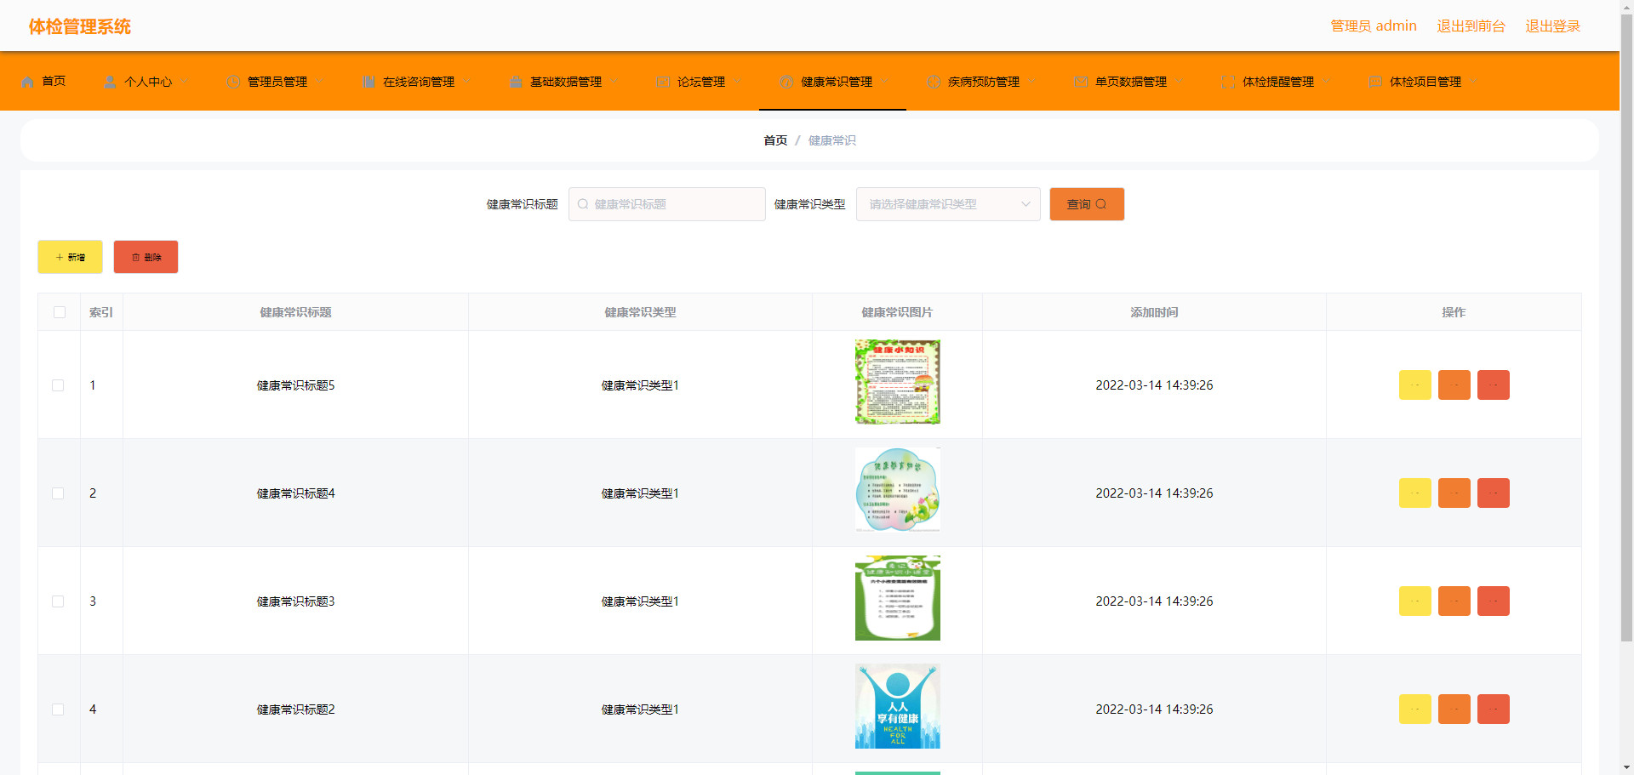Screen dimensions: 1634x775
Task: Expand the 体检提醒管理 menu chevron
Action: (x=1326, y=82)
